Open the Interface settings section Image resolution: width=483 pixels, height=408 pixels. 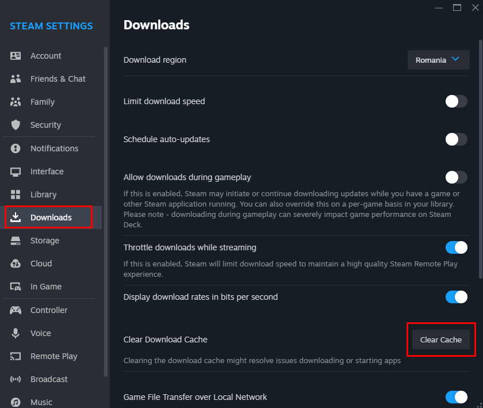(47, 171)
